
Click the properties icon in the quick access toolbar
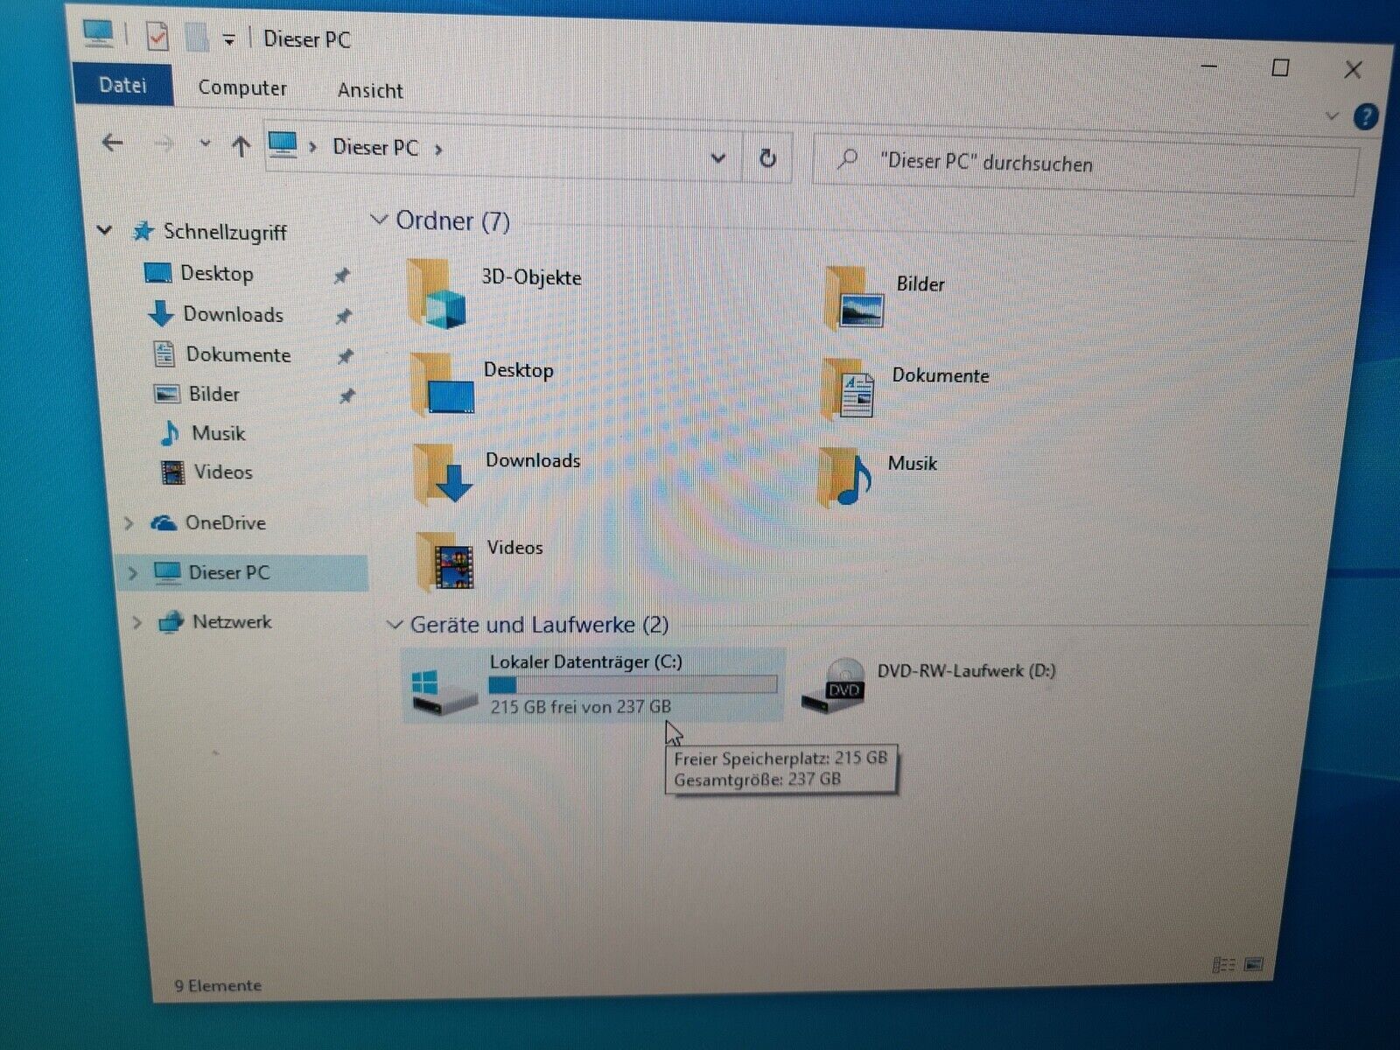click(157, 38)
